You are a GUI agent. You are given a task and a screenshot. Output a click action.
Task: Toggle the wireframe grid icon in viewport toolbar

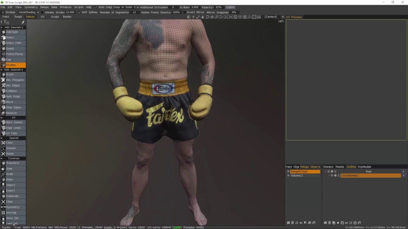pyautogui.click(x=244, y=17)
